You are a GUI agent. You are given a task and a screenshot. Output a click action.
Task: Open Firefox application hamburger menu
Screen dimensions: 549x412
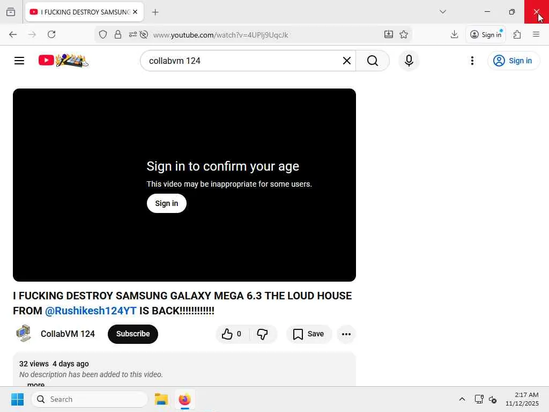[x=536, y=34]
